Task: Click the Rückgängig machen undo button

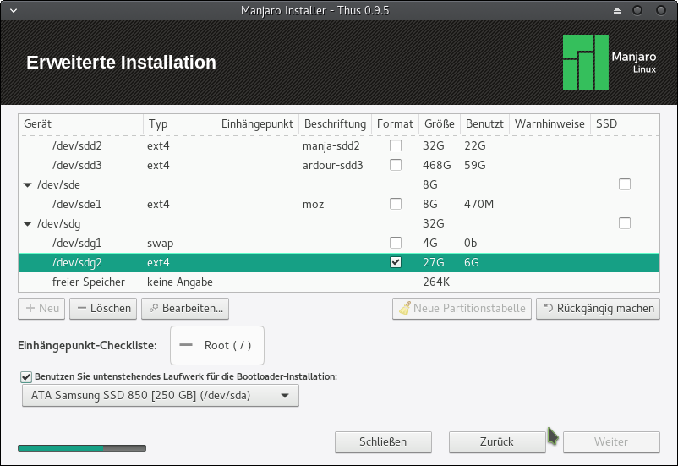Action: [x=597, y=308]
